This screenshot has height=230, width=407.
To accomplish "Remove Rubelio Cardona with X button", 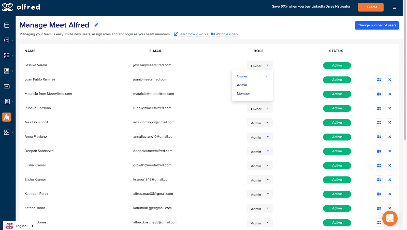I will click(x=389, y=108).
